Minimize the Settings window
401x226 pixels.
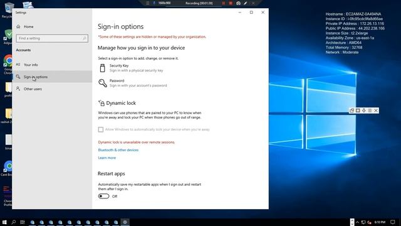pos(239,13)
